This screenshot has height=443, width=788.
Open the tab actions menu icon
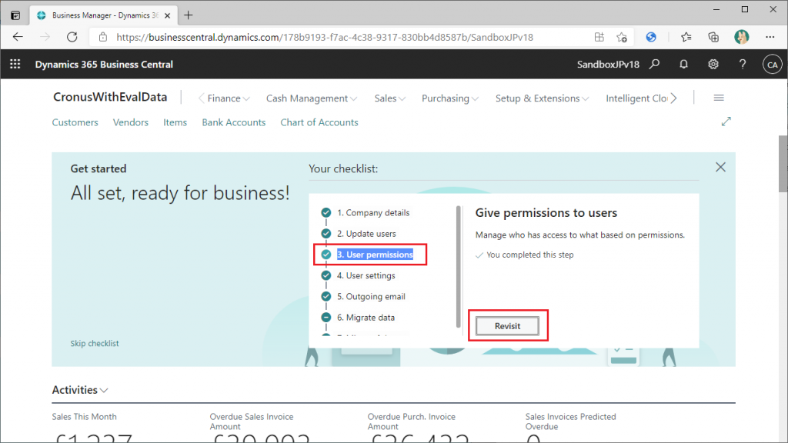pos(15,15)
